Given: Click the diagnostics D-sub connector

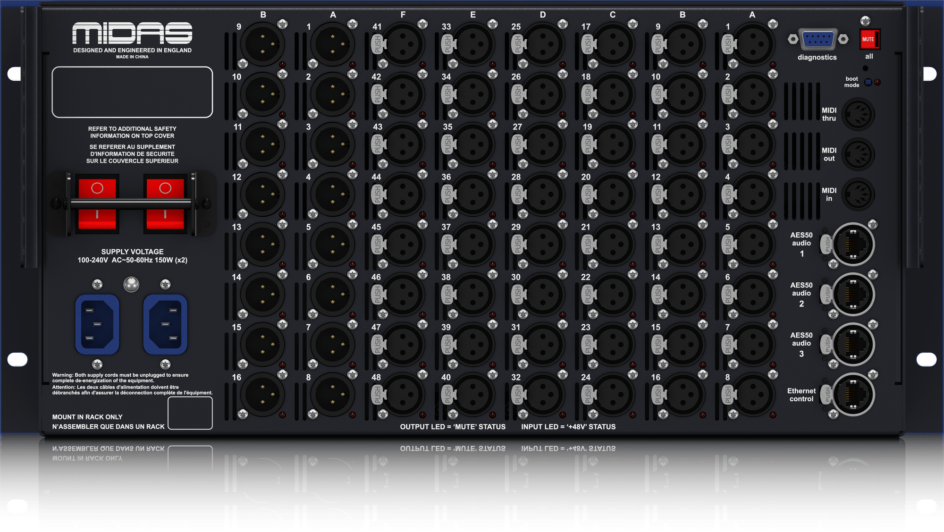Looking at the screenshot, I should [x=818, y=40].
